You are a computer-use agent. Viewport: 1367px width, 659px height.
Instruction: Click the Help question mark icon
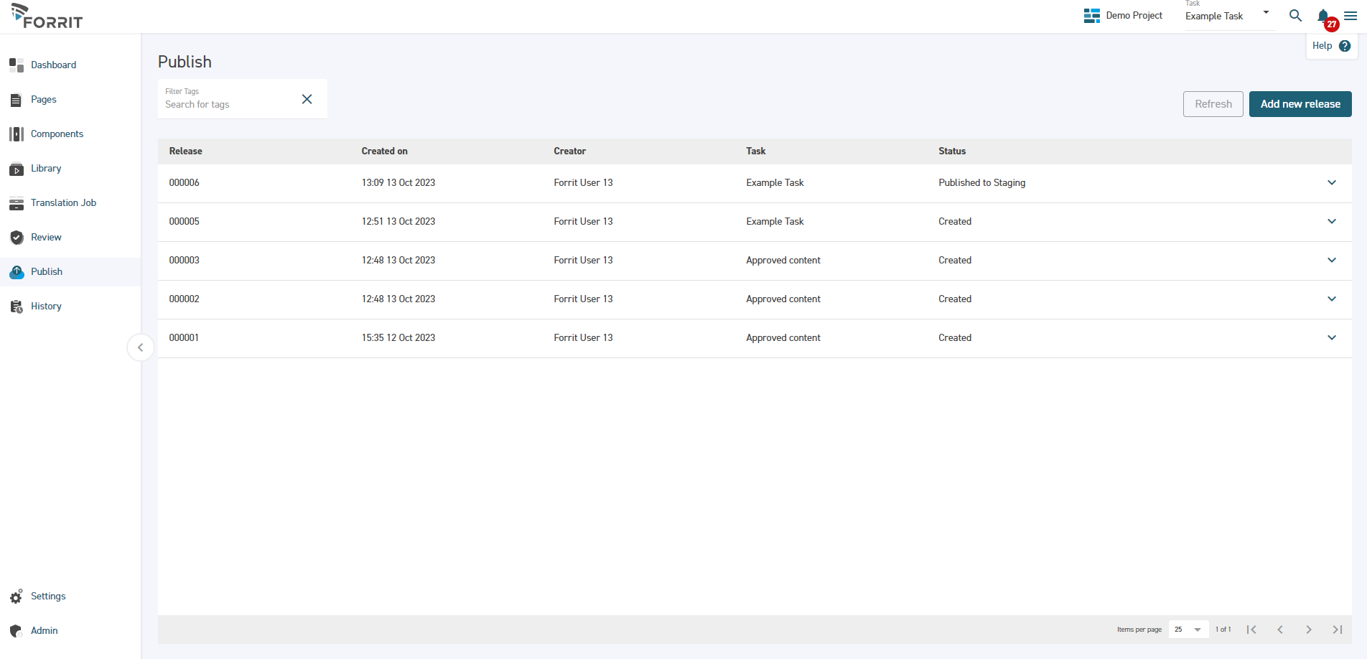pos(1345,46)
